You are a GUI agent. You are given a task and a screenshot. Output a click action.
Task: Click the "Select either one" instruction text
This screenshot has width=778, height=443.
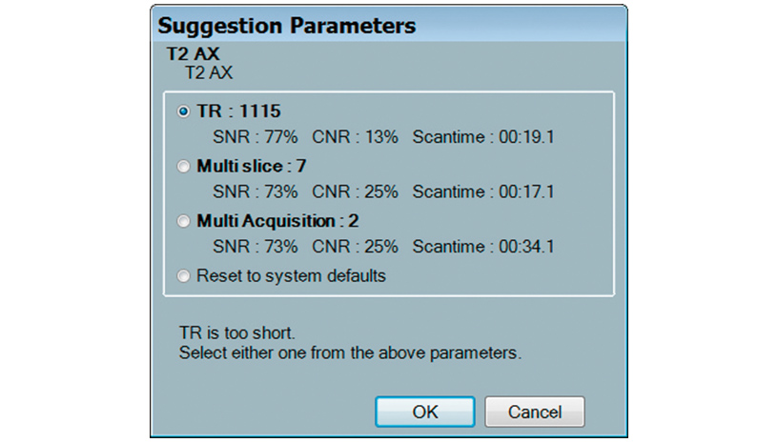[350, 353]
